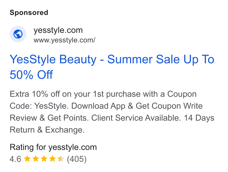This screenshot has width=228, height=172.
Task: Click the half-filled fifth rating star
Action: coord(61,159)
